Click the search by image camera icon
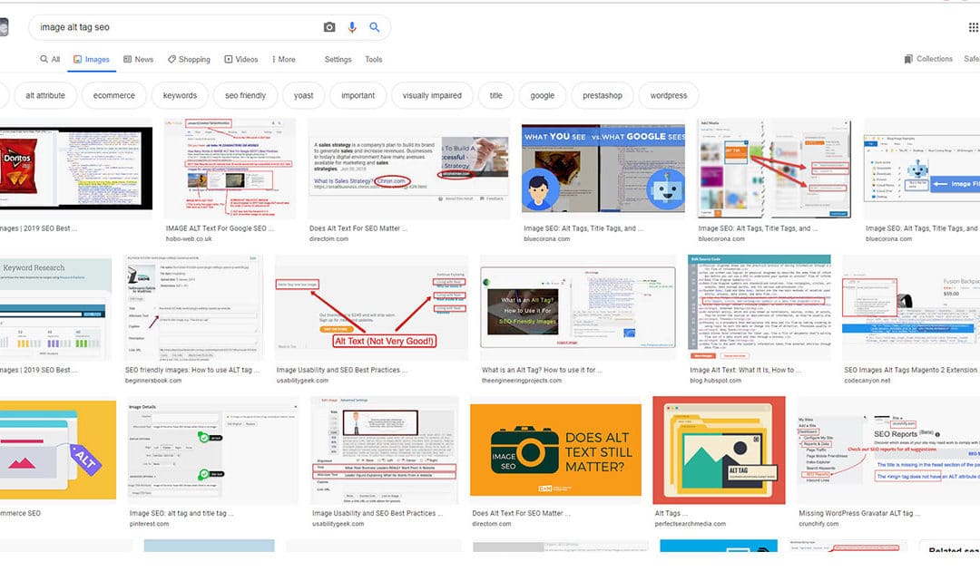 [x=328, y=27]
